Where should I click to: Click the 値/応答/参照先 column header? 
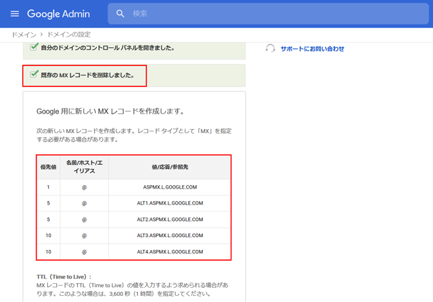coord(170,167)
